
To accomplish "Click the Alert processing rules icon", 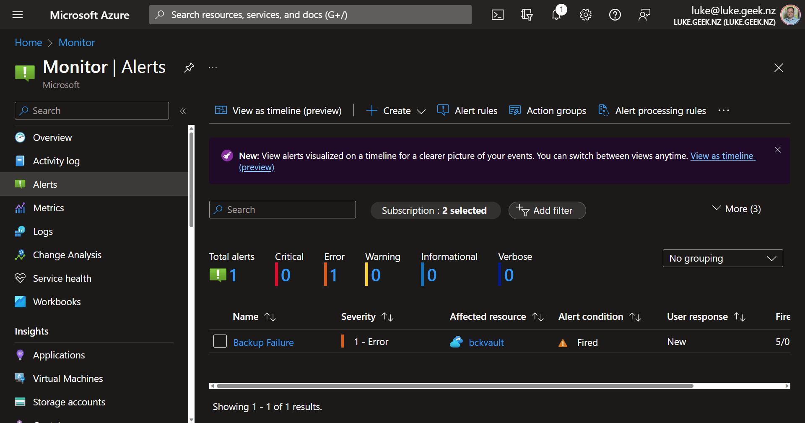I will (603, 110).
